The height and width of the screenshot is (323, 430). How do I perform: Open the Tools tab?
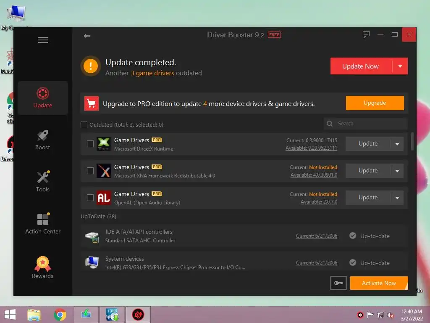(43, 182)
